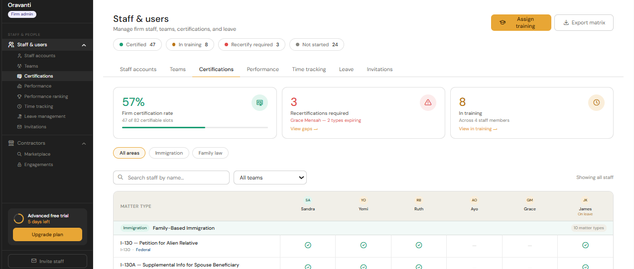Click the Contractors store icon
Image resolution: width=634 pixels, height=269 pixels.
11,143
